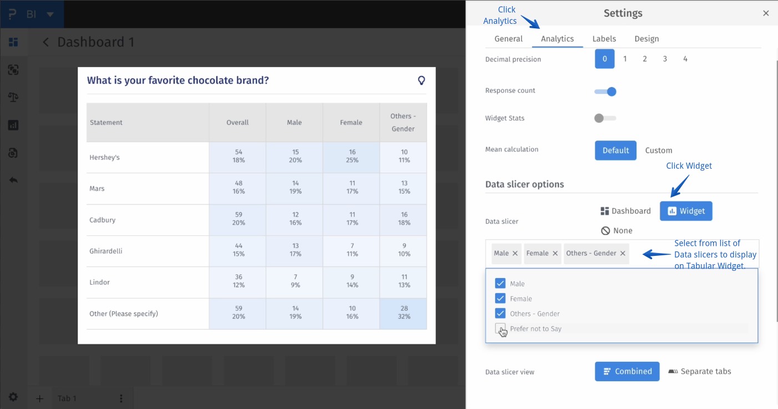Check the Prefer not to Say checkbox

pos(501,329)
